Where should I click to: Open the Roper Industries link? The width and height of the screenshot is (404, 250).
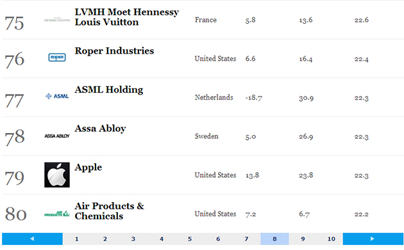[x=114, y=51]
